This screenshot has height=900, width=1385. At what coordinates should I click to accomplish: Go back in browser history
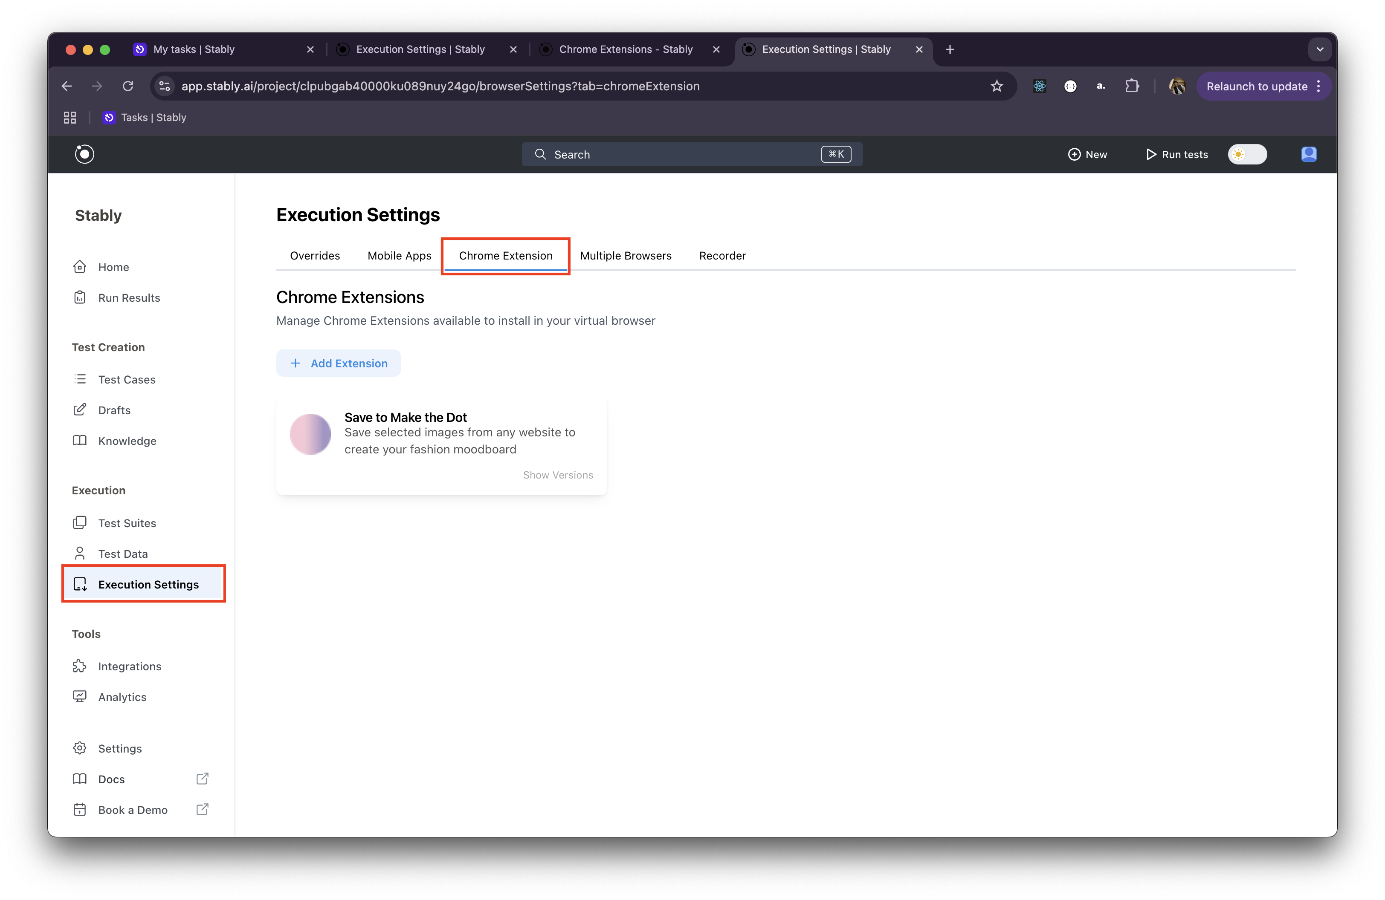click(67, 86)
